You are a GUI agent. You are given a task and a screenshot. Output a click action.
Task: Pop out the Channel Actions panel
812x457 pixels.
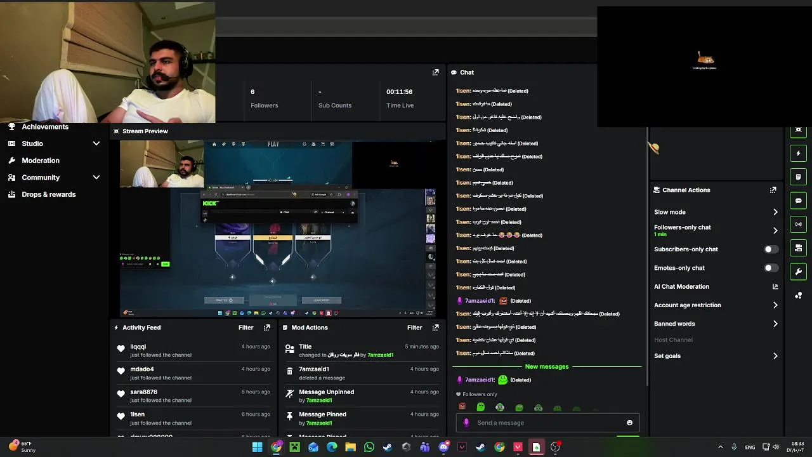tap(773, 190)
